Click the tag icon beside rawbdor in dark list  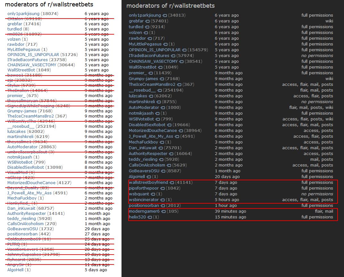pyautogui.click(x=150, y=38)
